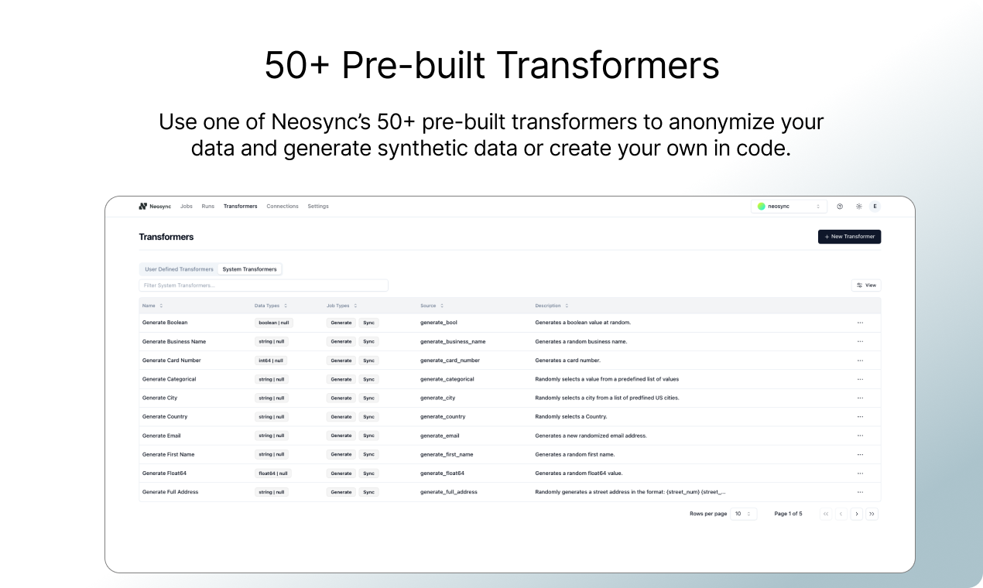Click the Filter System Transformers search field
983x588 pixels.
point(263,285)
